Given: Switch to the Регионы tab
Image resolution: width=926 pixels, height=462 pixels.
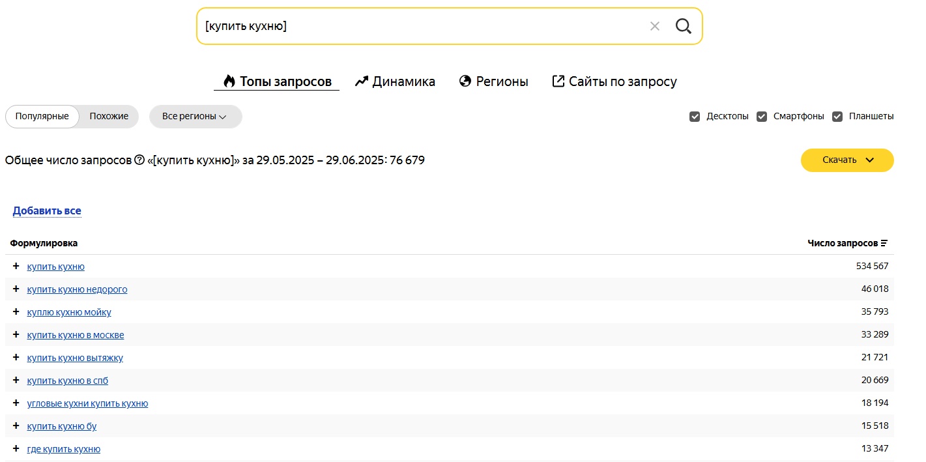Looking at the screenshot, I should click(493, 81).
